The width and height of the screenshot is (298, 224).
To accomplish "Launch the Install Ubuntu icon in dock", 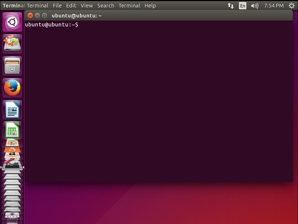I will 12,44.
